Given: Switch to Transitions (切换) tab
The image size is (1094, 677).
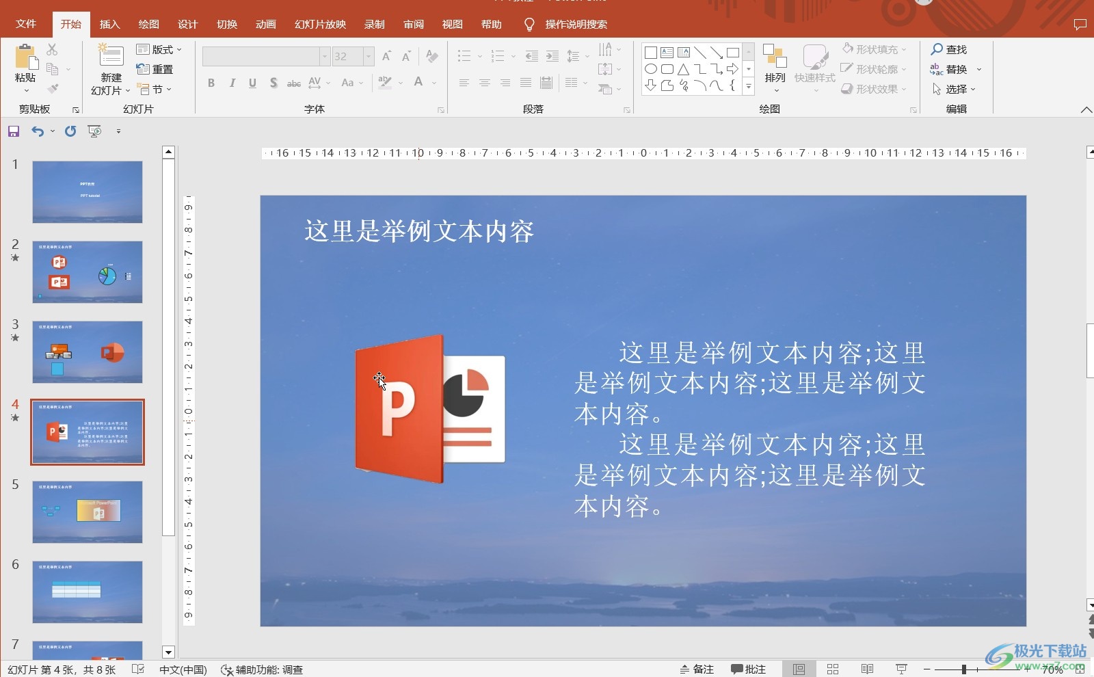Looking at the screenshot, I should (226, 24).
